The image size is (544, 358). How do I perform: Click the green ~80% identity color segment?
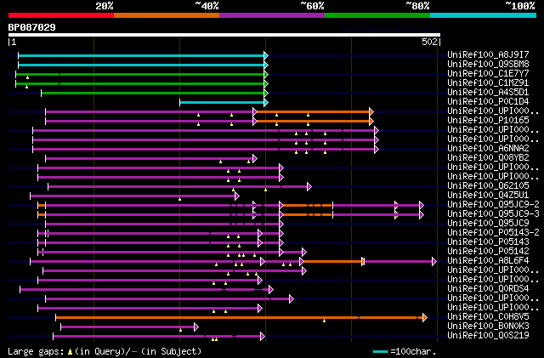click(x=377, y=15)
